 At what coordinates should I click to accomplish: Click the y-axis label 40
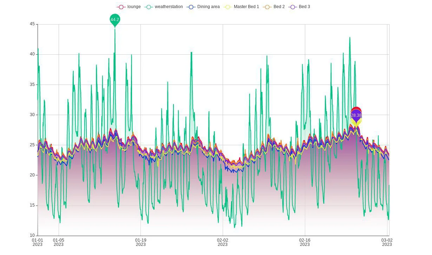(32, 54)
